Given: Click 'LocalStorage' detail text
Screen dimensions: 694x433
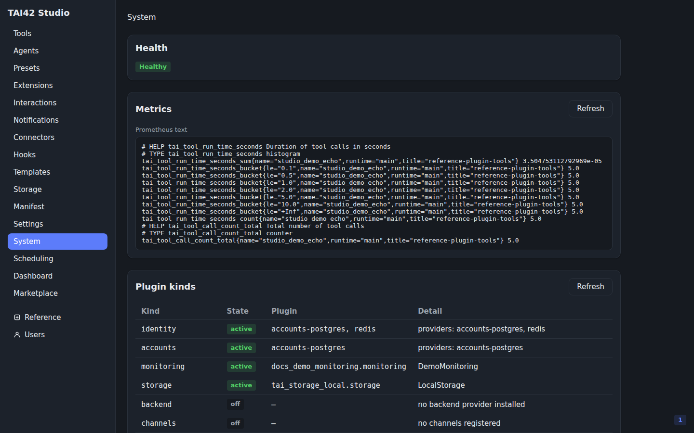Looking at the screenshot, I should pyautogui.click(x=441, y=385).
